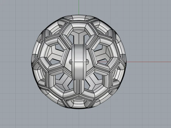Select the central vertical ring of the model
The height and width of the screenshot is (128, 171).
[x=79, y=62]
